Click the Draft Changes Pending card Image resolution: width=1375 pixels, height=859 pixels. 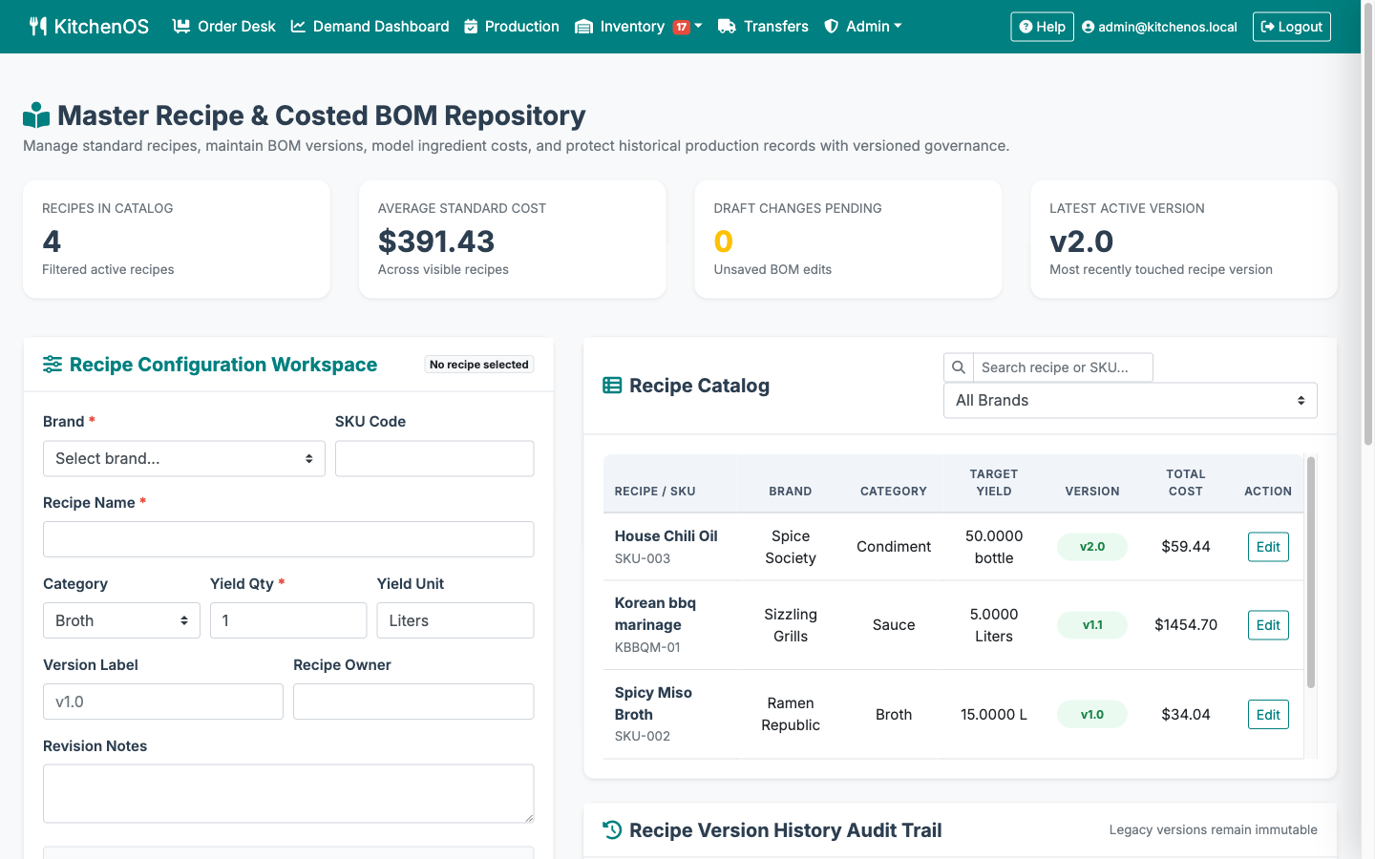tap(848, 240)
